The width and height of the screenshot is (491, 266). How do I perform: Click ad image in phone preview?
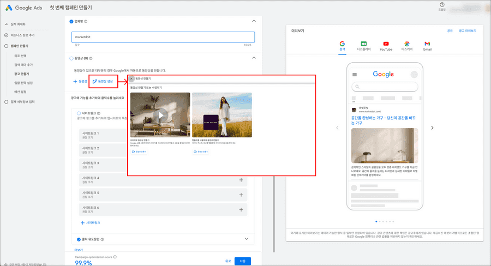point(385,146)
